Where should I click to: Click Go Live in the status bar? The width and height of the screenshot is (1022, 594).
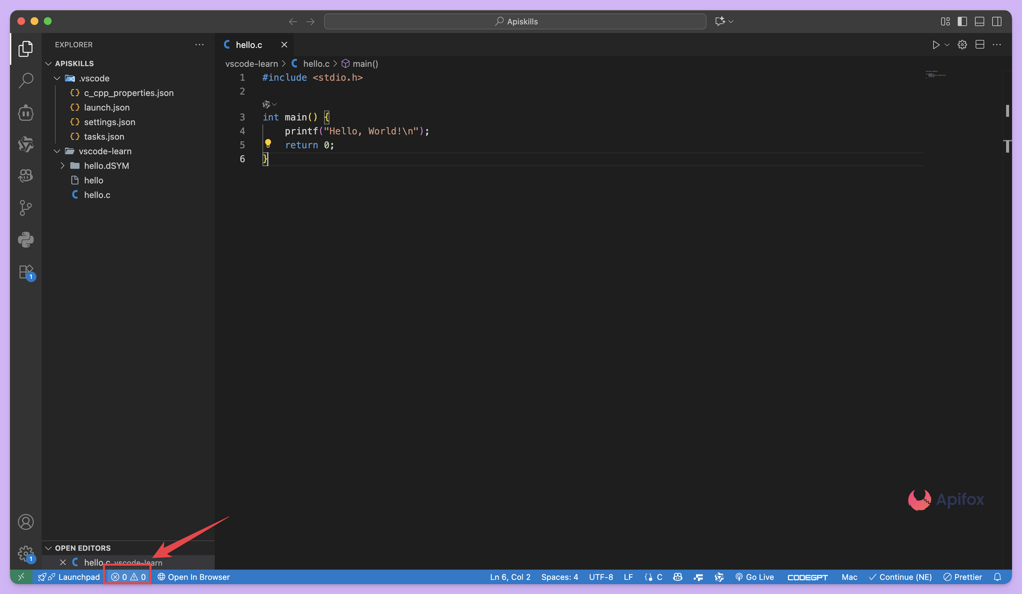[754, 577]
